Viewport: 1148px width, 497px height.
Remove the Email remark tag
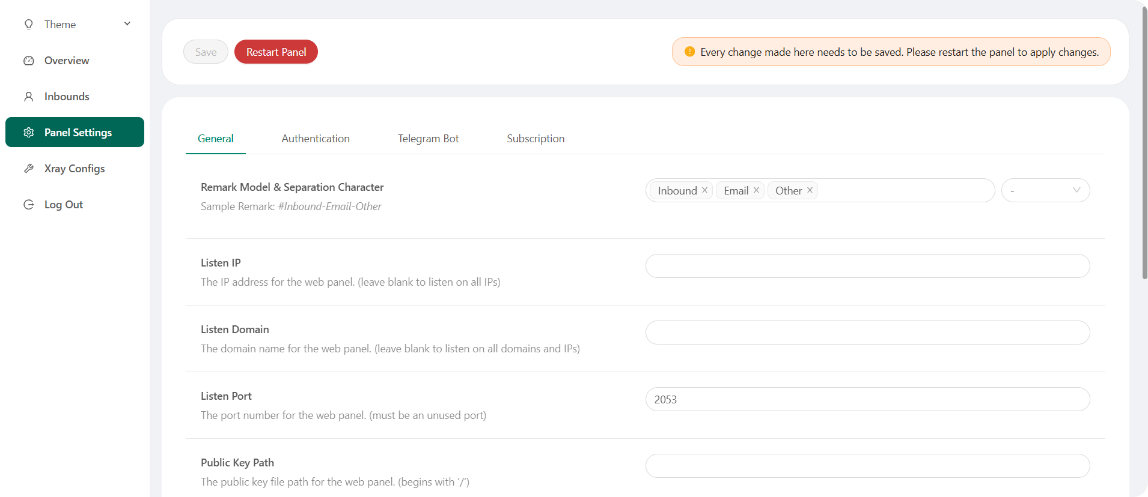[x=756, y=190]
